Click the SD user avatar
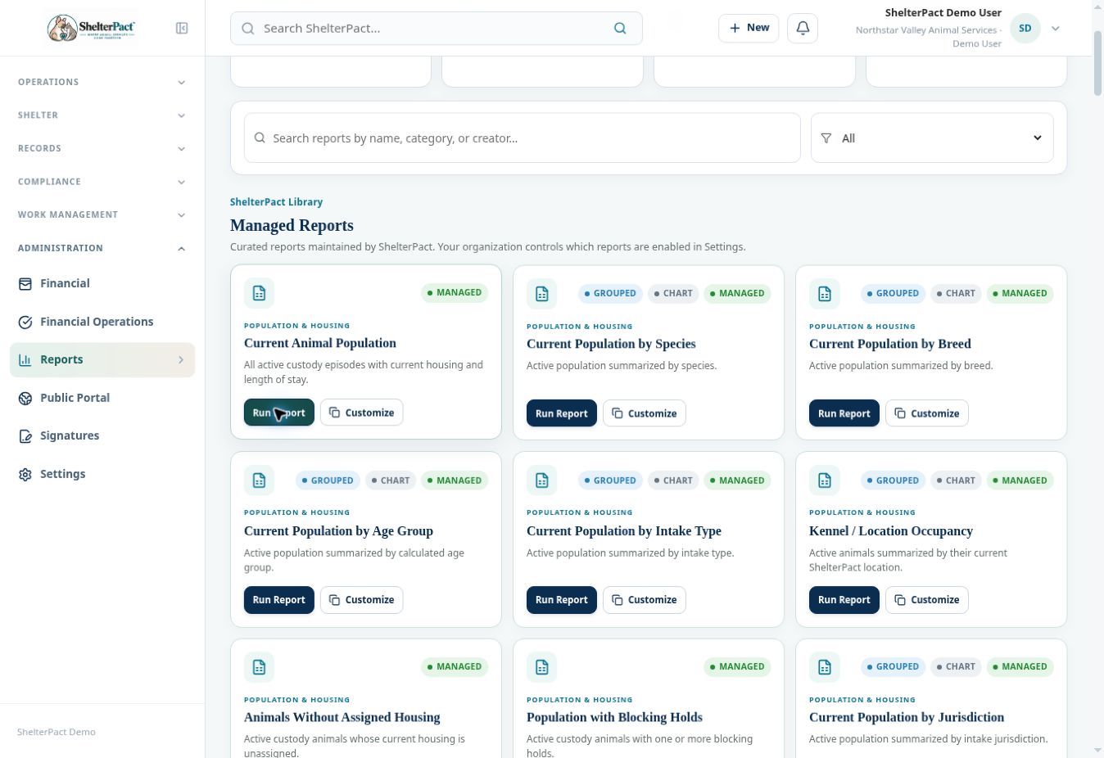 [1025, 29]
